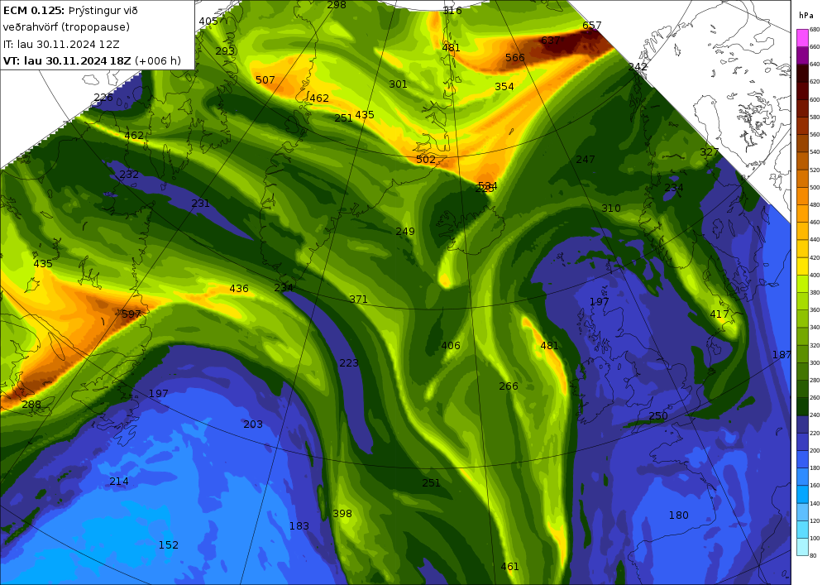Click the 'veðrahvörf (tropopause)' subtitle text

pyautogui.click(x=66, y=27)
